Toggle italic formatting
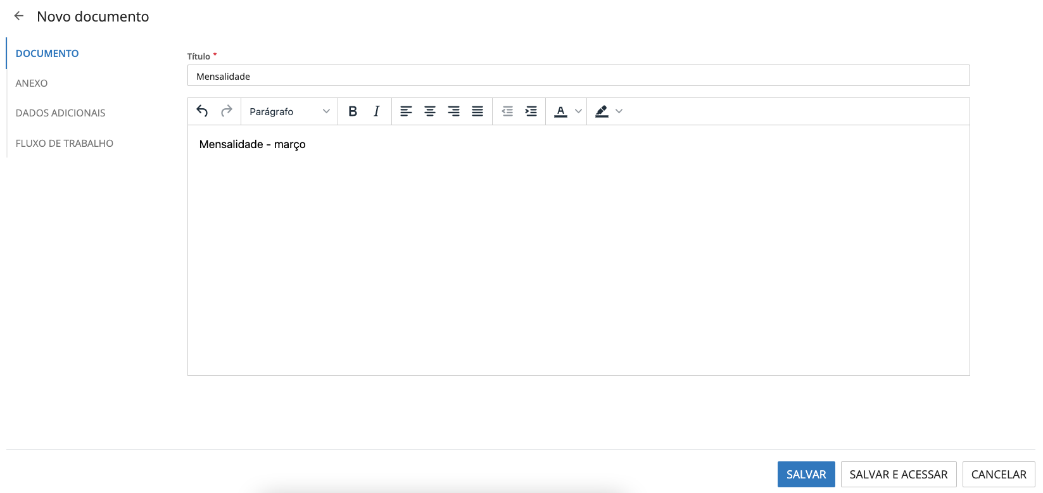 [x=377, y=111]
